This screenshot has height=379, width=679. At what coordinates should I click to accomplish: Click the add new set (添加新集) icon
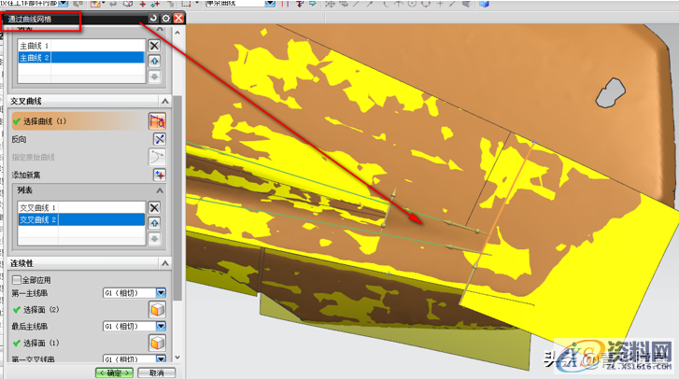[158, 175]
